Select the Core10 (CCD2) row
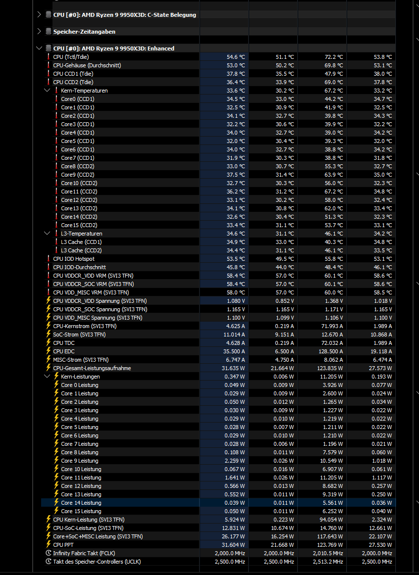The image size is (419, 575). (218, 183)
